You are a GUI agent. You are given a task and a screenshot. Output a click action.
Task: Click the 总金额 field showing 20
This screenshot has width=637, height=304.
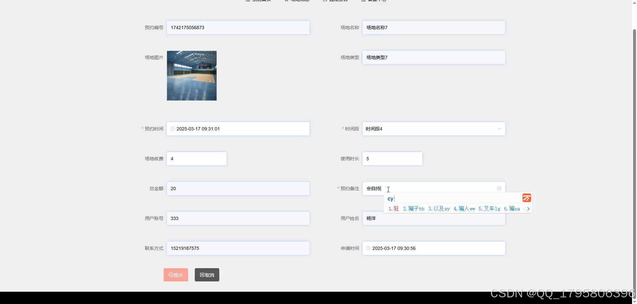tap(238, 189)
